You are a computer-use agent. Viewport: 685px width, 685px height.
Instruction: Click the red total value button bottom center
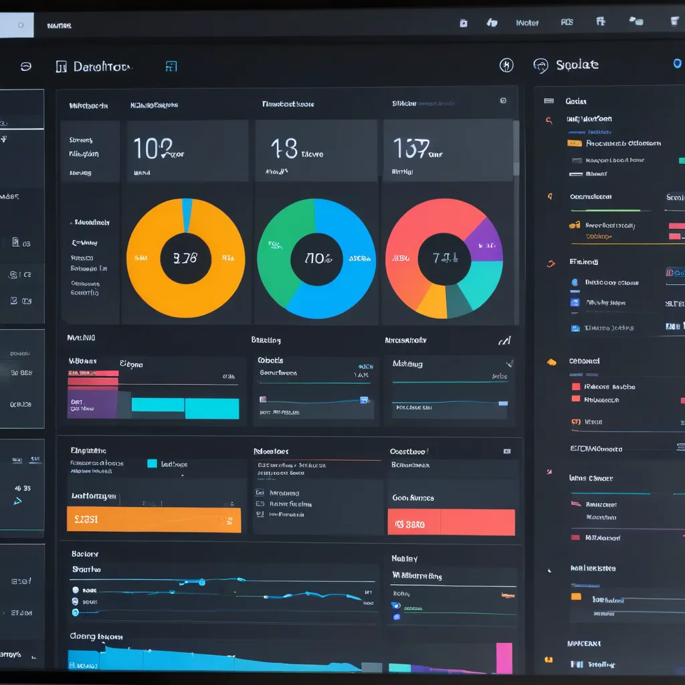tap(452, 522)
